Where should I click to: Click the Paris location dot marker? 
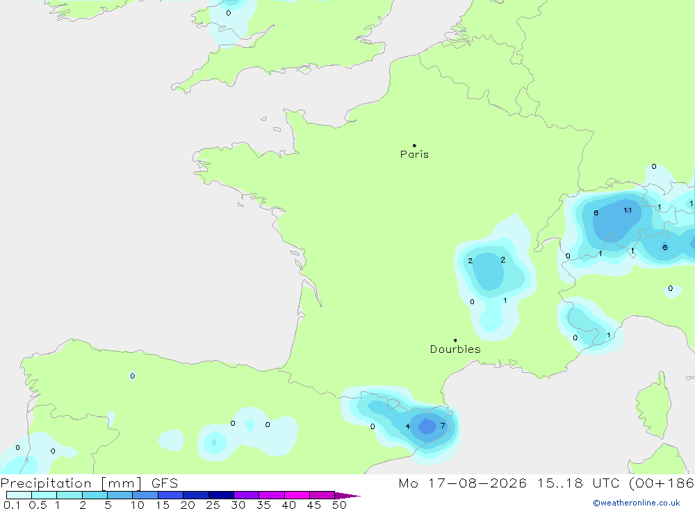click(x=414, y=145)
